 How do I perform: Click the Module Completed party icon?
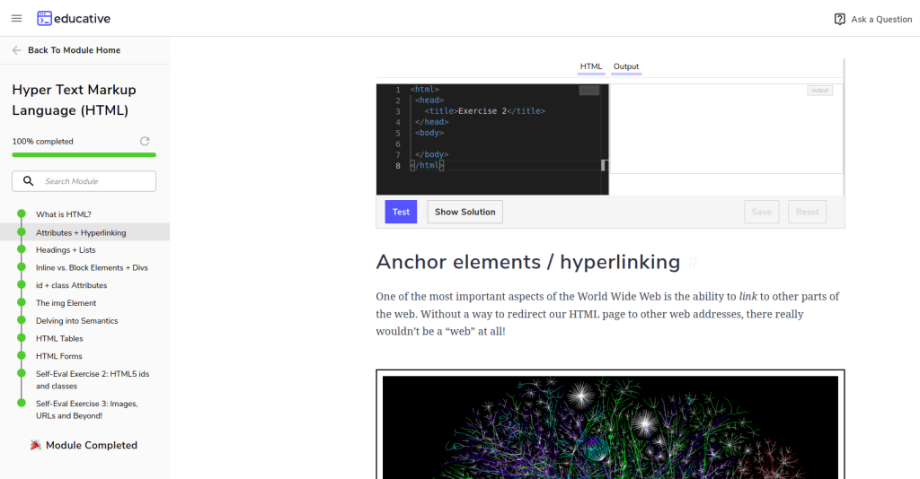click(x=35, y=445)
